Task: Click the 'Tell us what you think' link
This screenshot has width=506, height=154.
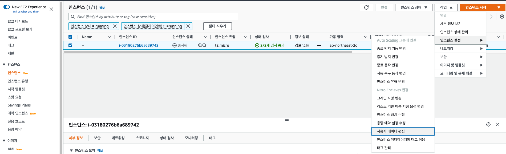Action: pos(26,12)
